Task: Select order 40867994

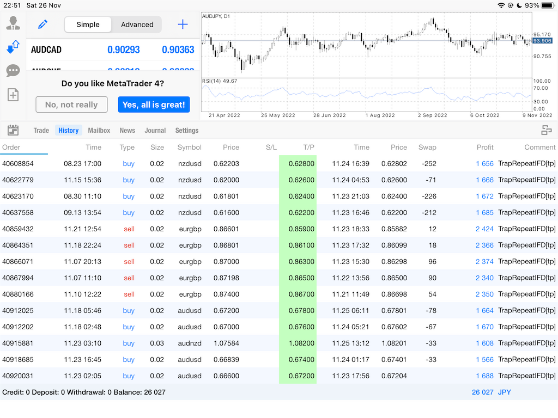Action: (x=279, y=278)
